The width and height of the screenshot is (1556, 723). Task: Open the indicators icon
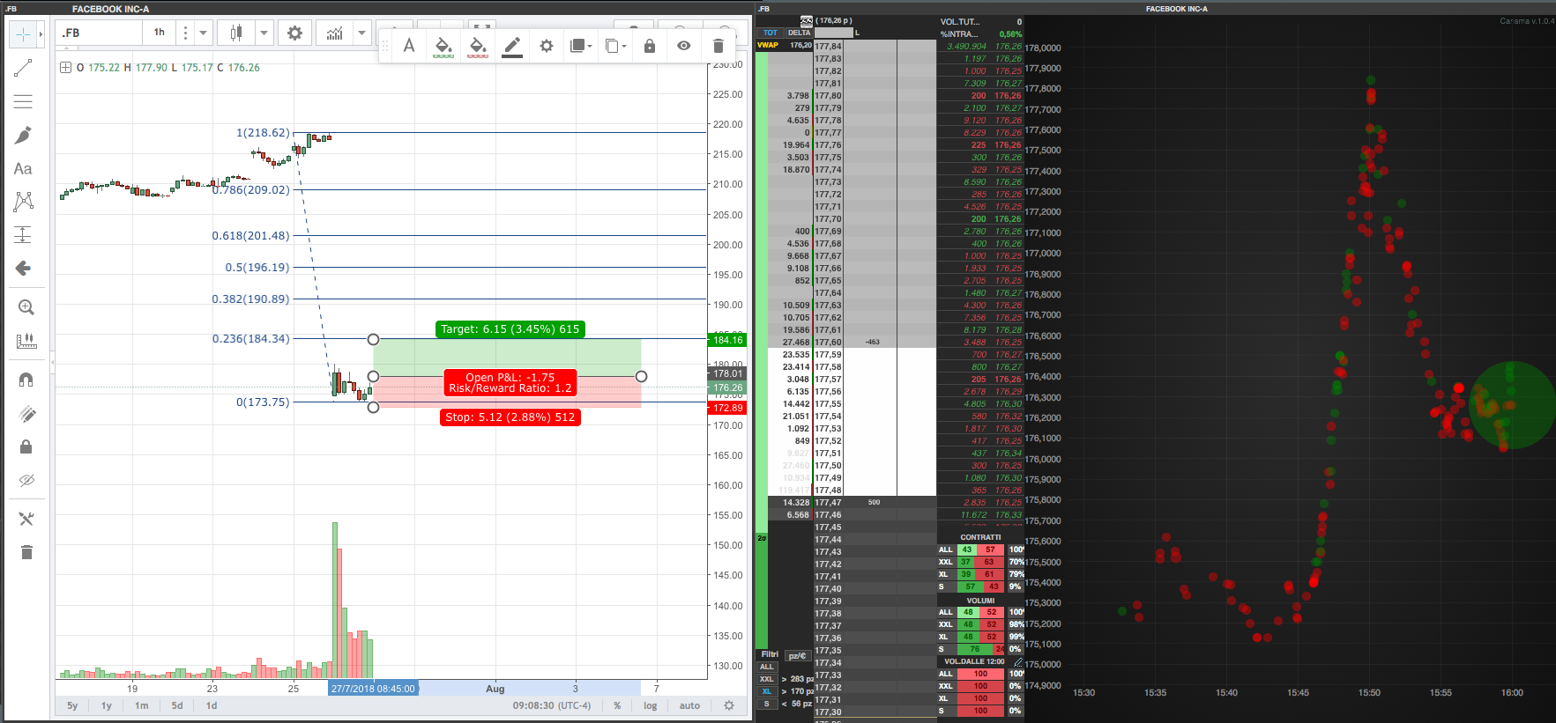(335, 33)
